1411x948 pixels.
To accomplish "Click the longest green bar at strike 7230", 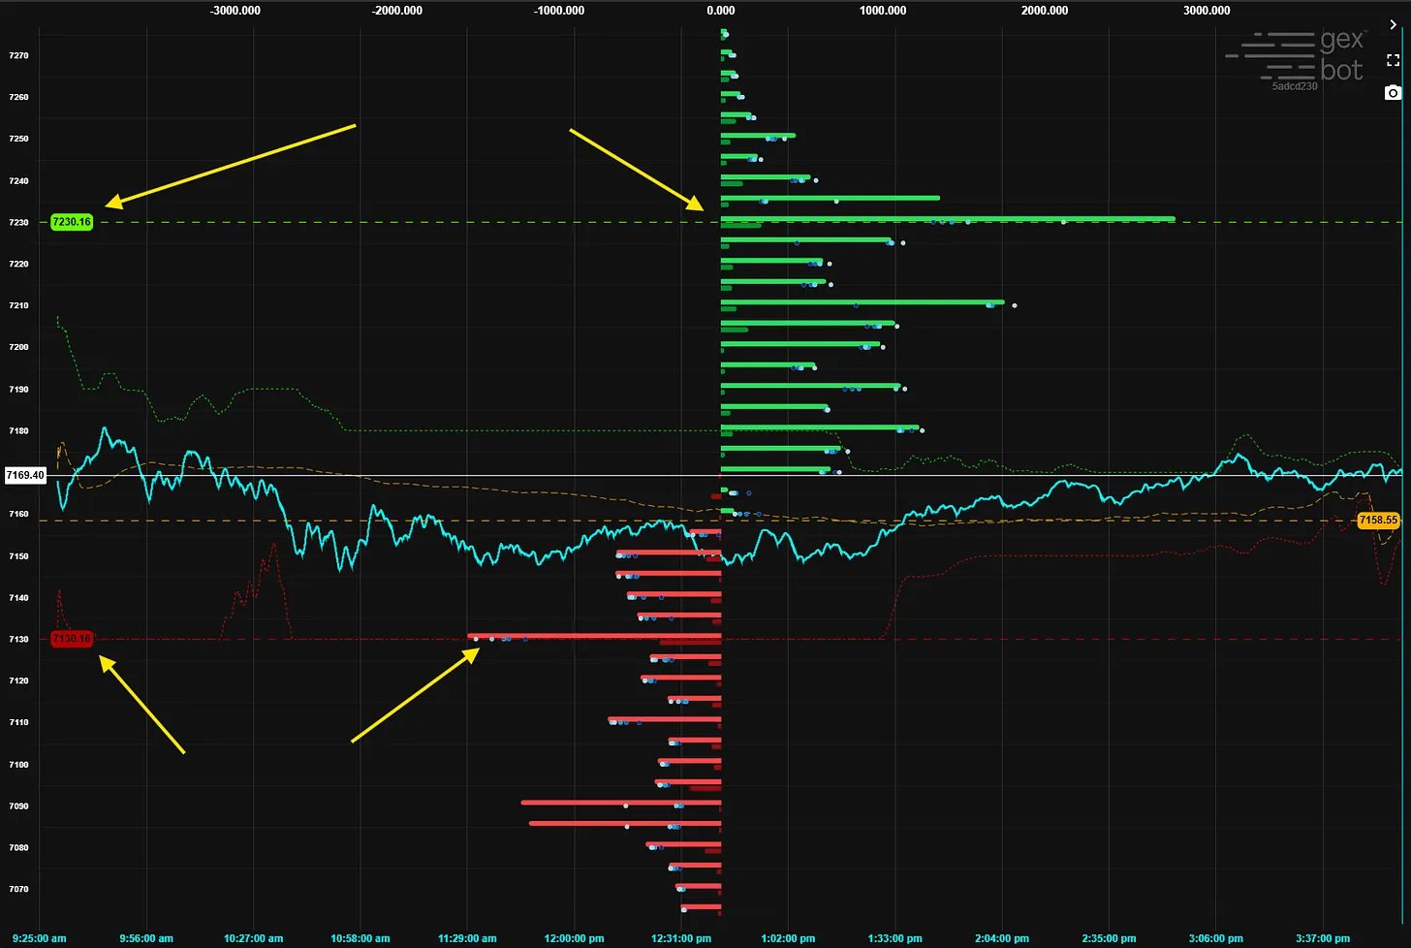I will [x=948, y=219].
